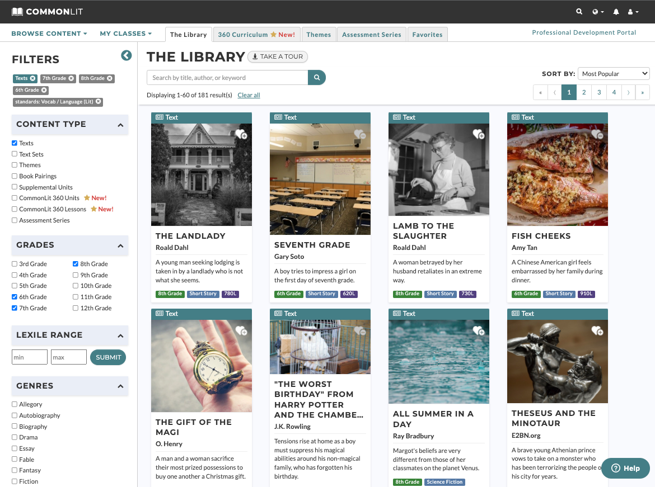Go to first page with double-left arrow

tap(541, 92)
